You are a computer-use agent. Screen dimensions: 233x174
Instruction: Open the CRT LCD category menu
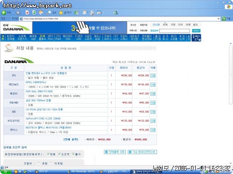116,38
